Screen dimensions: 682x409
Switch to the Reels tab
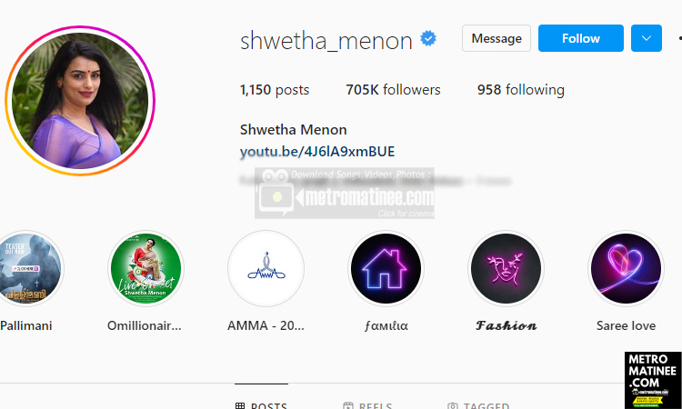(367, 405)
